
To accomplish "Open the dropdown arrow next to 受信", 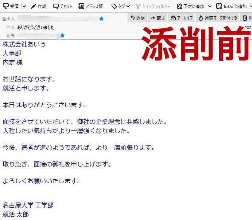I will click(24, 7).
